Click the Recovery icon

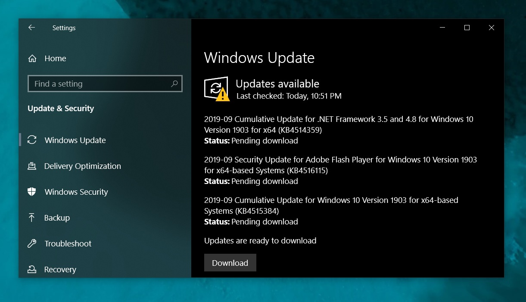pos(32,270)
